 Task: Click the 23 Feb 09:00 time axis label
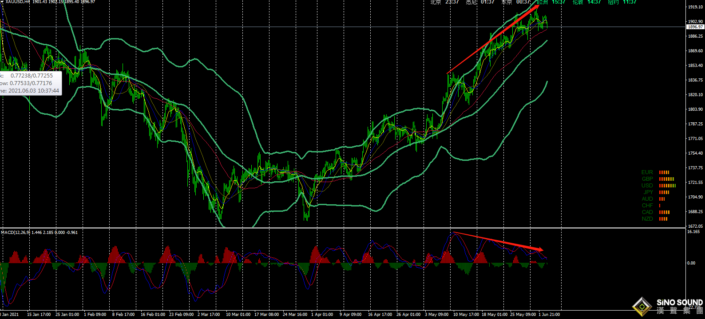coord(181,315)
